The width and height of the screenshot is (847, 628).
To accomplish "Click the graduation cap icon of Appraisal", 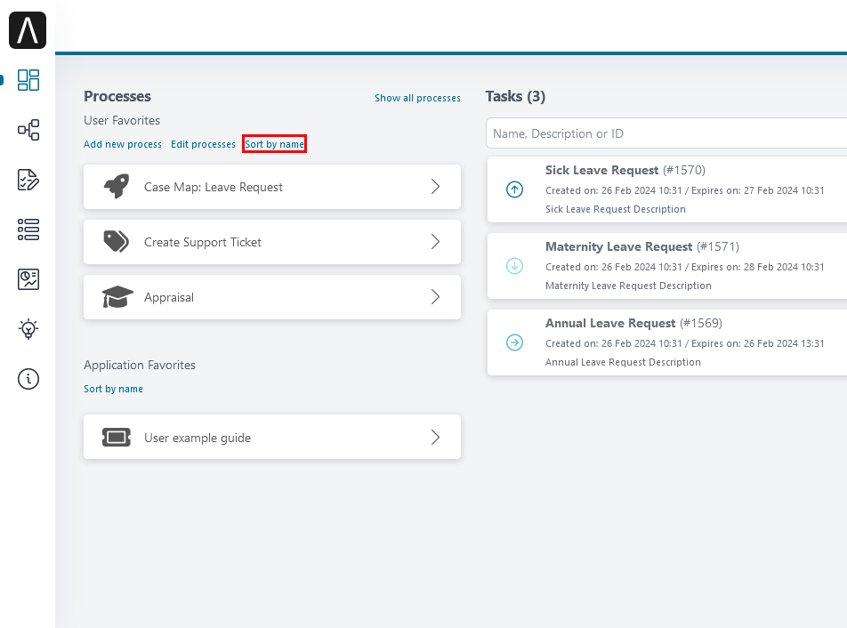I will tap(117, 296).
